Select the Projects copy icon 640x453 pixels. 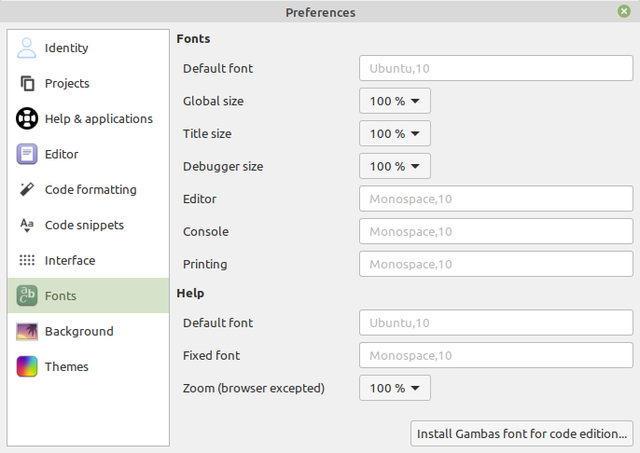click(27, 83)
